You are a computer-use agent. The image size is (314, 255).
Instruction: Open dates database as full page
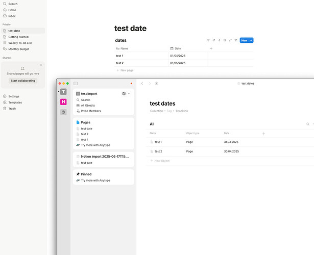click(230, 40)
